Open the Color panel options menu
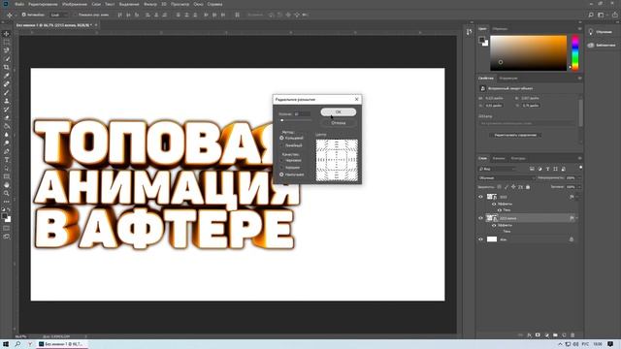This screenshot has height=349, width=621. [x=580, y=29]
